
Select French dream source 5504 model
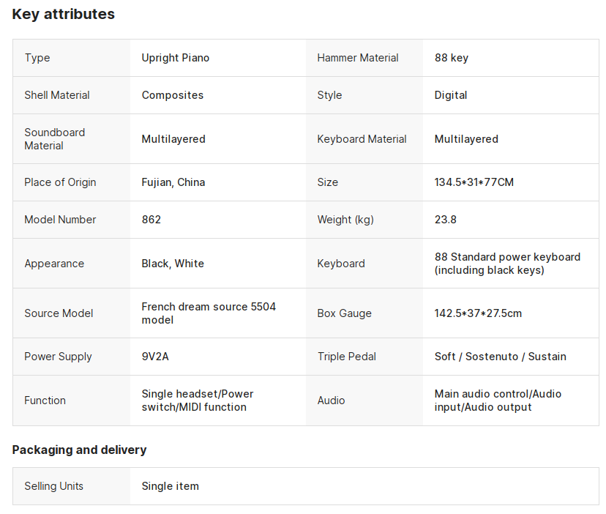point(209,313)
